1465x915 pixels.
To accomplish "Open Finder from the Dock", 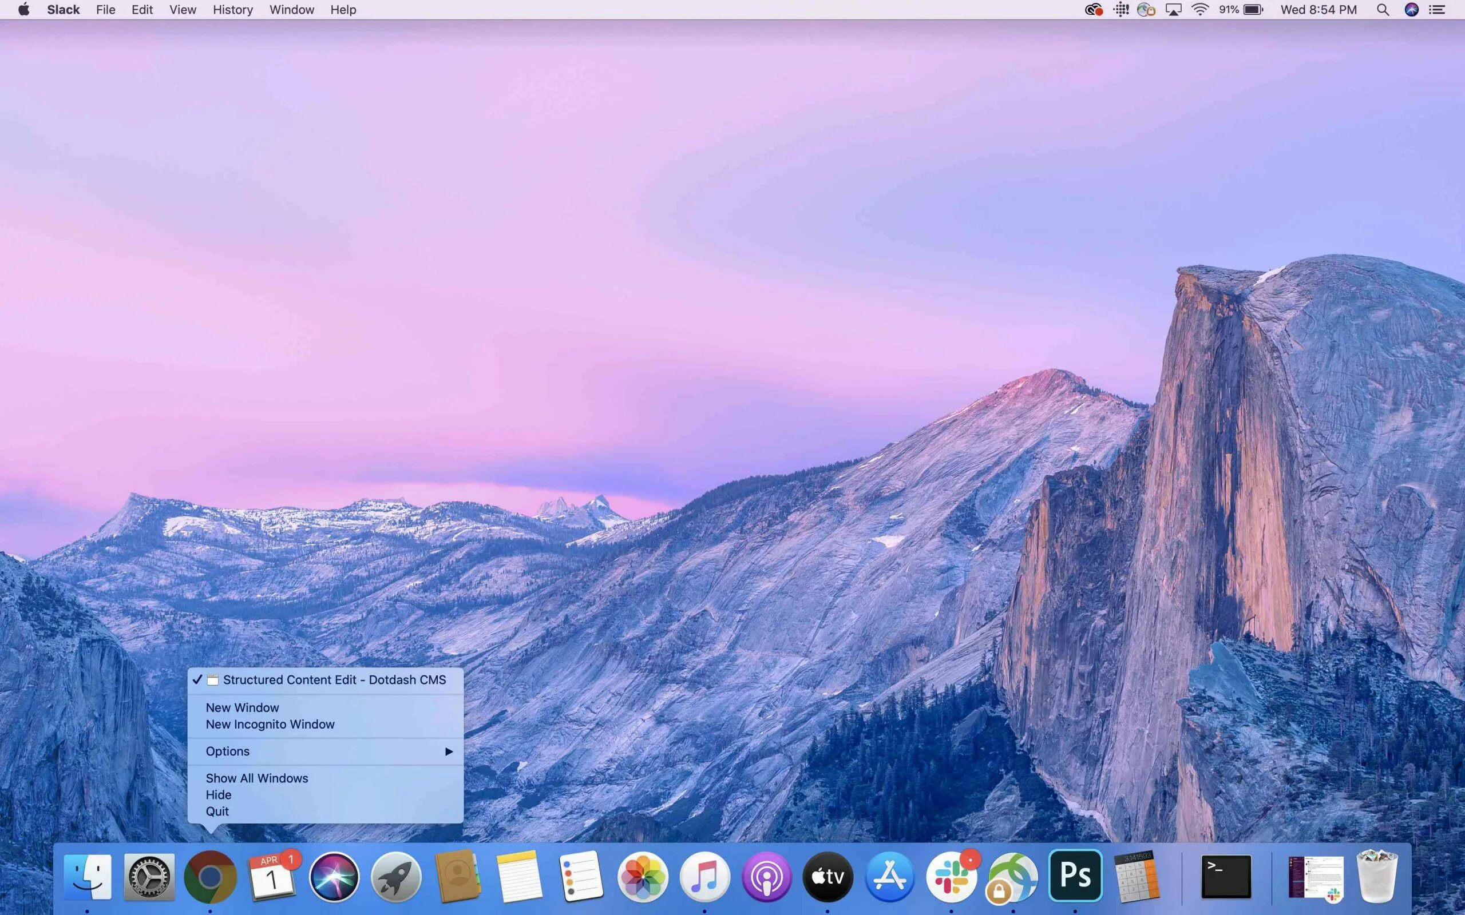I will (x=88, y=876).
